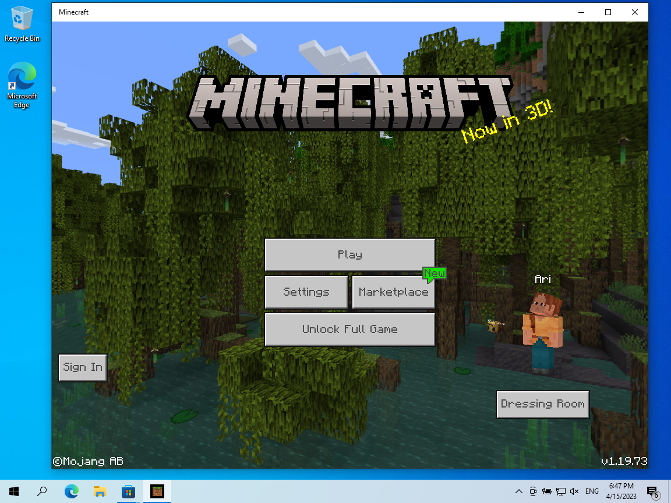Open the Marketplace

(x=393, y=292)
